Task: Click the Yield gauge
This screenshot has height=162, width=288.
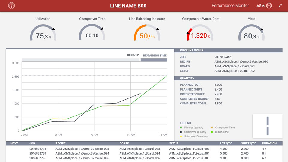Action: click(251, 33)
